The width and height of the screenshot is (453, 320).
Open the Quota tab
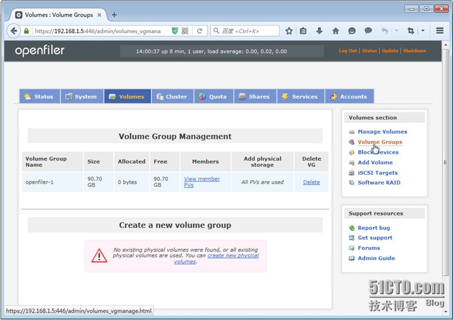pyautogui.click(x=212, y=97)
